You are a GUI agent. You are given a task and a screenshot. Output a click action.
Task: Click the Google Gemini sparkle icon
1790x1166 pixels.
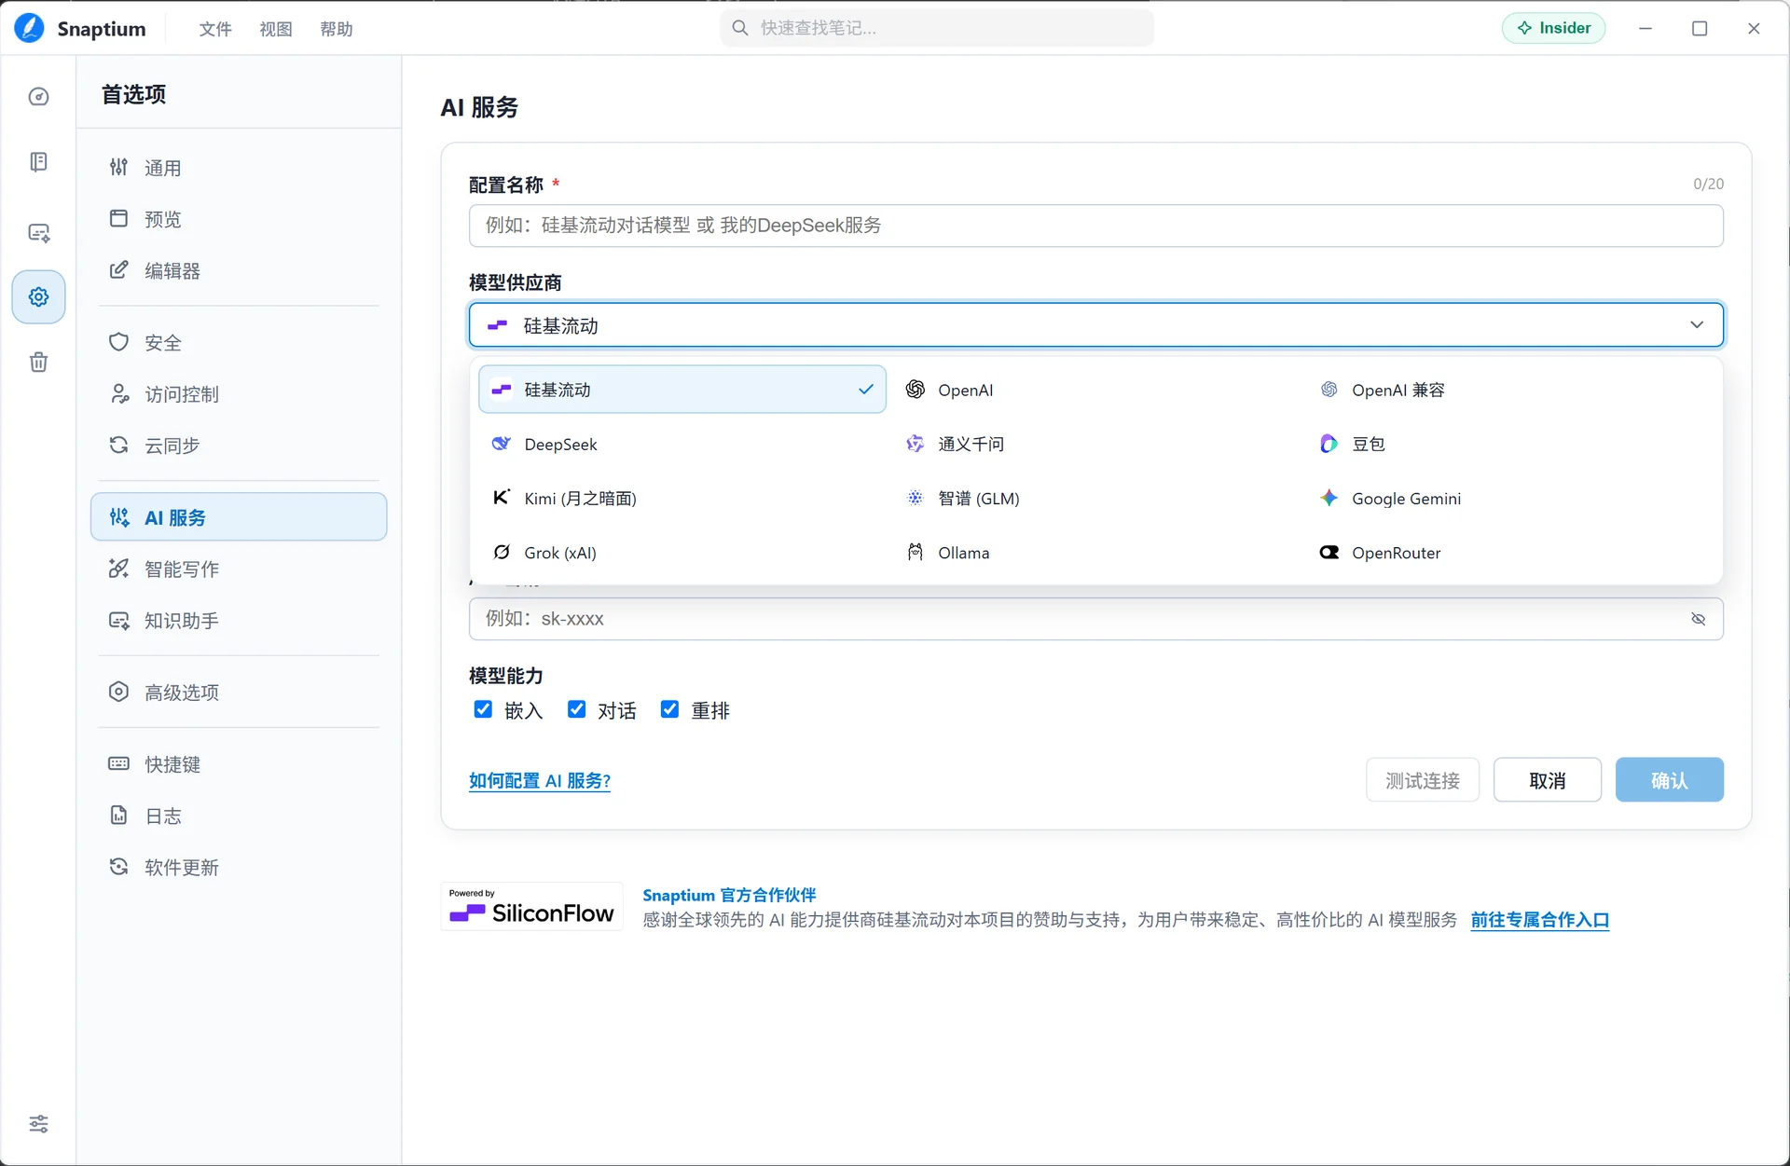pos(1329,498)
